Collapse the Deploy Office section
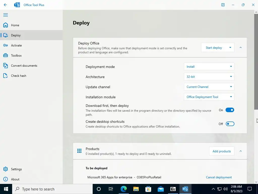The height and width of the screenshot is (194, 258). pyautogui.click(x=241, y=47)
